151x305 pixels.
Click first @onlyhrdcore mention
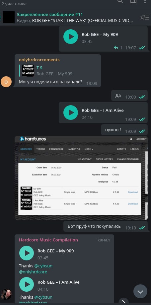click(x=33, y=272)
